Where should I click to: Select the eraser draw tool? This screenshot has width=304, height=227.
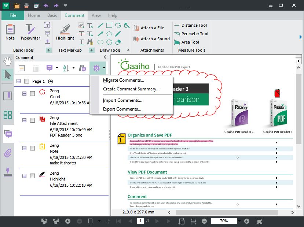coord(118,42)
